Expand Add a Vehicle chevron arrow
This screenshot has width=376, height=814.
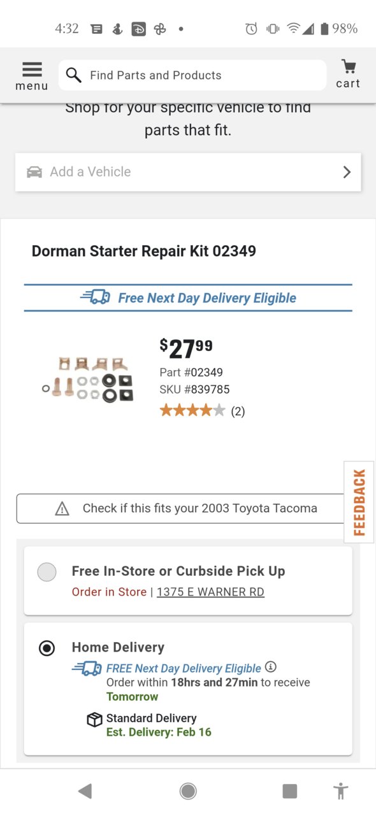(347, 172)
